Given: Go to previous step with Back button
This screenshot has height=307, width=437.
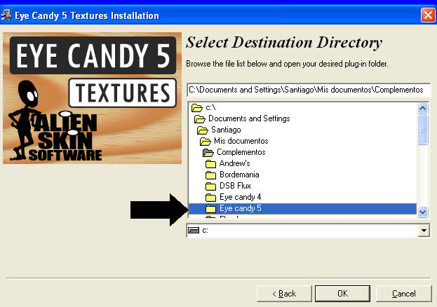Looking at the screenshot, I should tap(285, 293).
